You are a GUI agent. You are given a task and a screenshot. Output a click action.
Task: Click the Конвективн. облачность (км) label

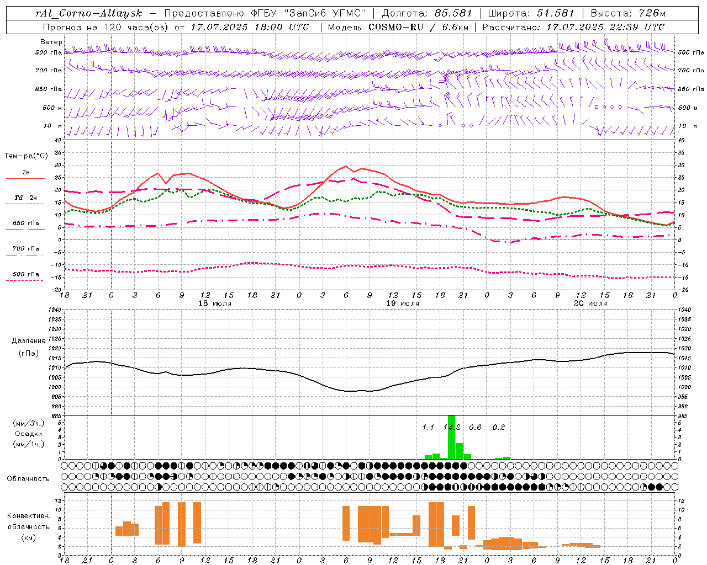point(28,526)
